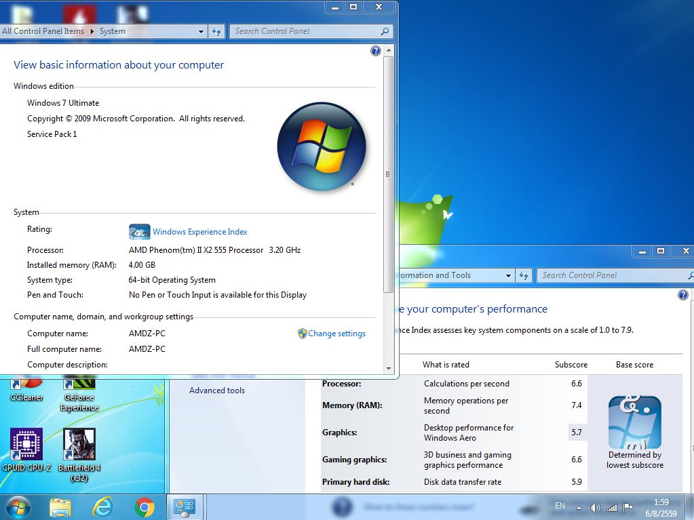694x520 pixels.
Task: Show hidden tray icons arrow
Action: [579, 508]
